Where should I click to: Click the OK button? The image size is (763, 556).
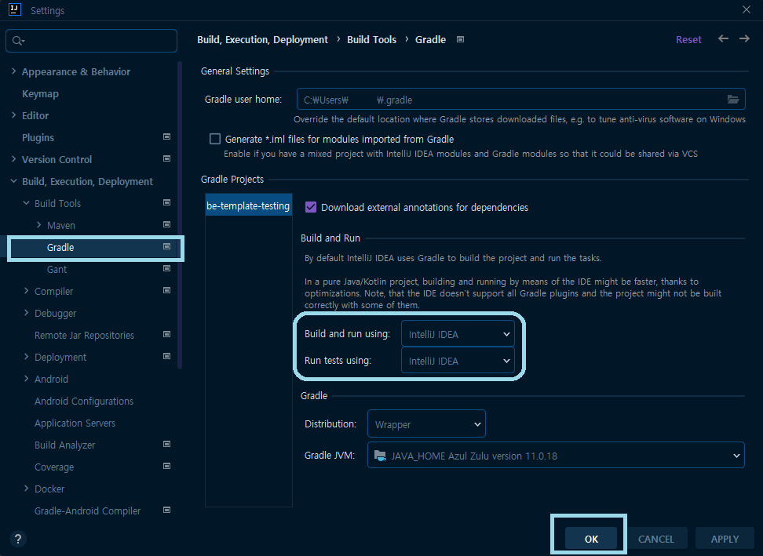tap(591, 539)
